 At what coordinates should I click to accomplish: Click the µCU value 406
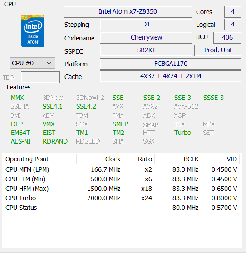227,38
